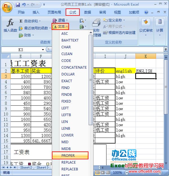
Task: Switch to the Data tab 数据
Action: click(x=88, y=12)
